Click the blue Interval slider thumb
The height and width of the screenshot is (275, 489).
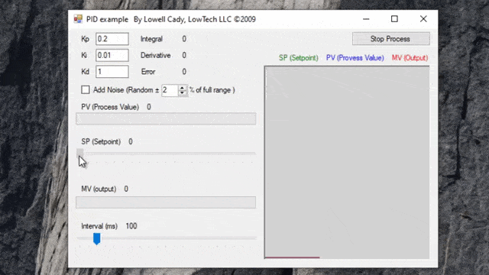coord(97,239)
